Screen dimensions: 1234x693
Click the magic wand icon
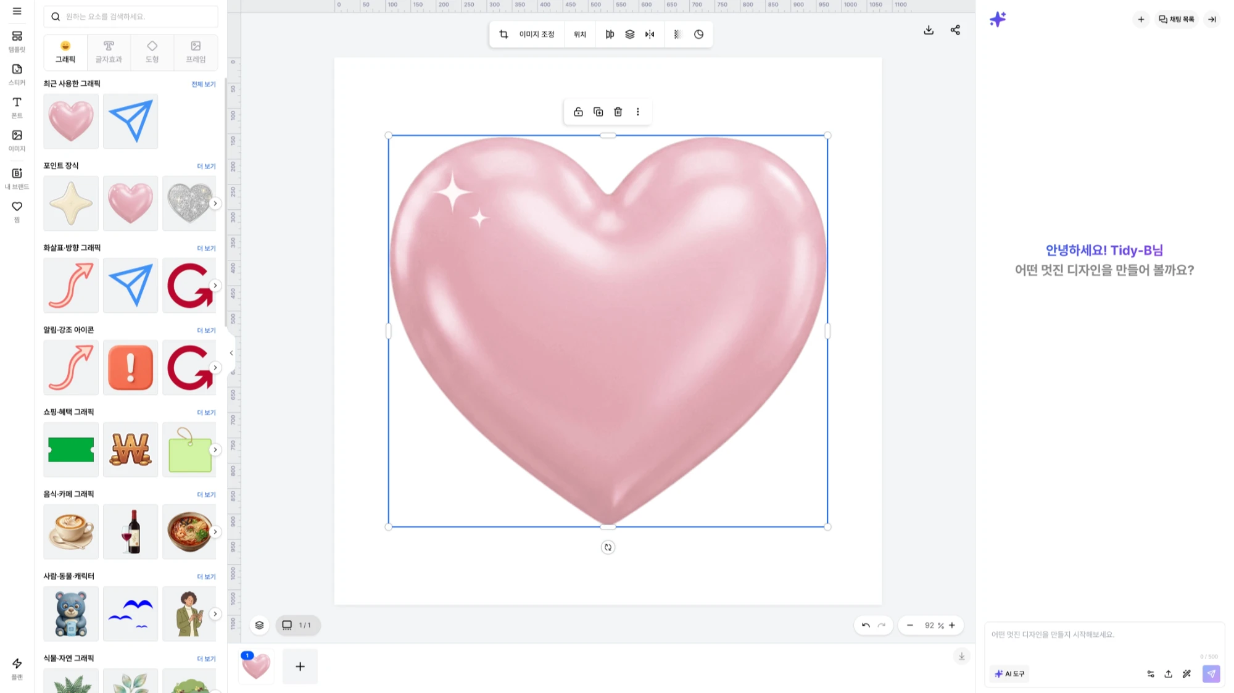[1186, 674]
